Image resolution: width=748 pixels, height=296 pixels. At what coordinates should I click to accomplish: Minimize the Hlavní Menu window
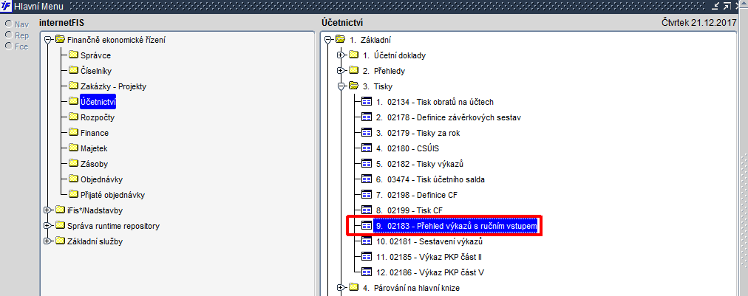coord(716,6)
